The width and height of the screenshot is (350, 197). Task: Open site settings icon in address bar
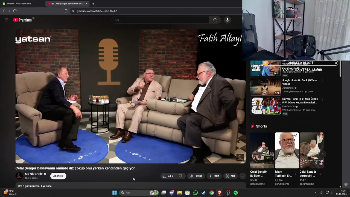click(73, 11)
